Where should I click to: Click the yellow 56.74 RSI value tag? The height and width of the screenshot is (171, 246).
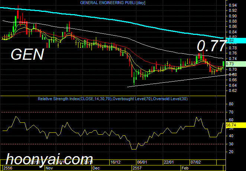pyautogui.click(x=236, y=125)
